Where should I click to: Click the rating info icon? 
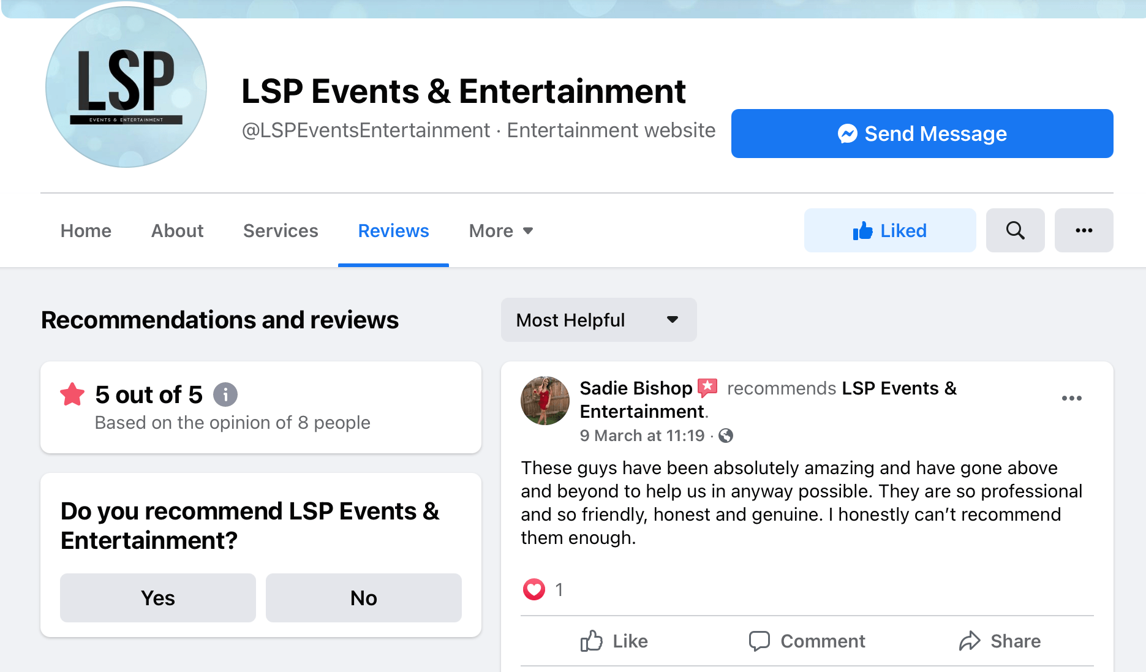click(x=225, y=395)
